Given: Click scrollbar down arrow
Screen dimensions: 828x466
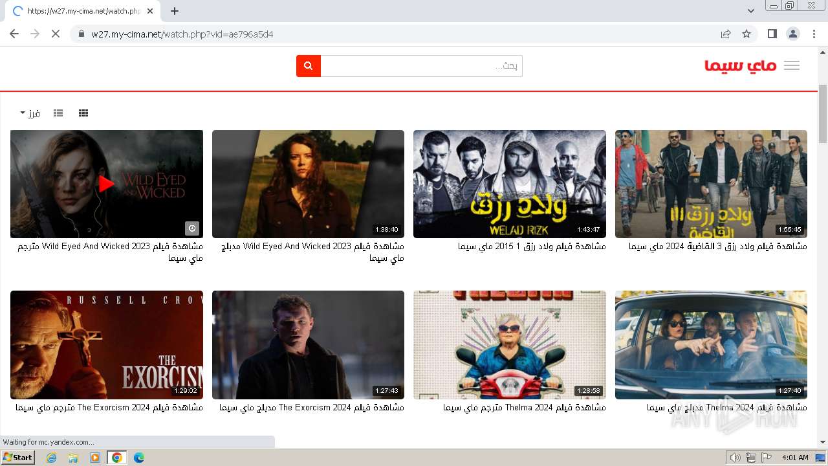Looking at the screenshot, I should coord(823,443).
